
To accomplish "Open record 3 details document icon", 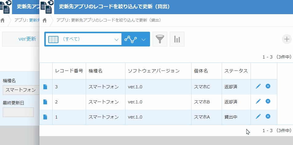I will [x=45, y=87].
